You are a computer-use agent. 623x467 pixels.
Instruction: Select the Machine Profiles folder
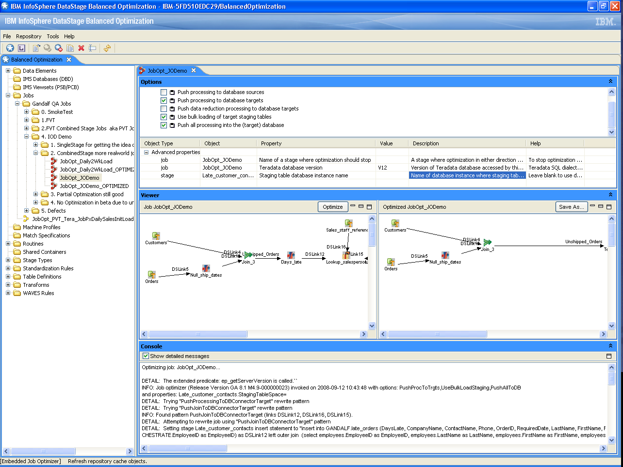coord(42,227)
